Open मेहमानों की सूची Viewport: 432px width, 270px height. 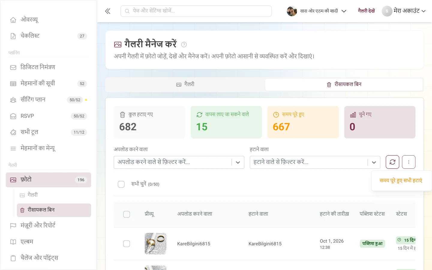(x=48, y=83)
